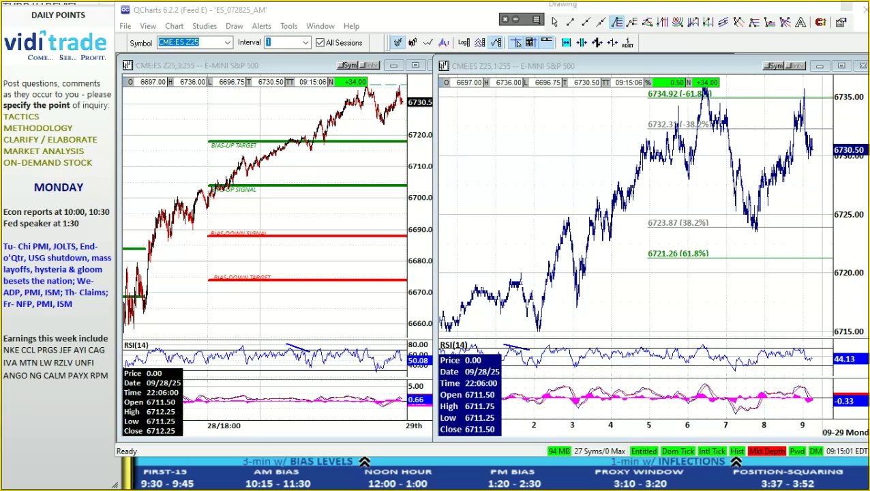The width and height of the screenshot is (870, 491).
Task: Click the Intl Tick status indicator
Action: coord(712,451)
